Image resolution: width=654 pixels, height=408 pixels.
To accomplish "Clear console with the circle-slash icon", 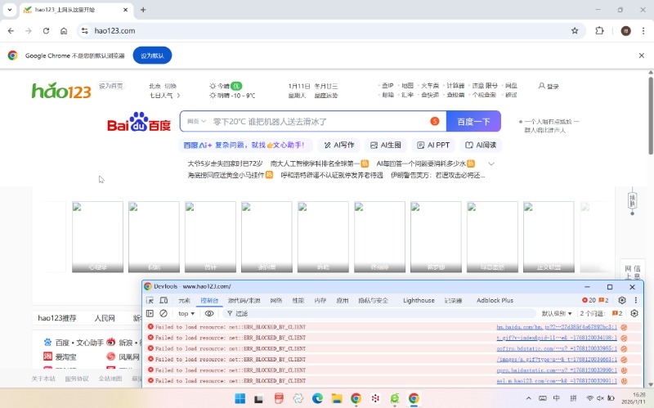I will (x=163, y=314).
